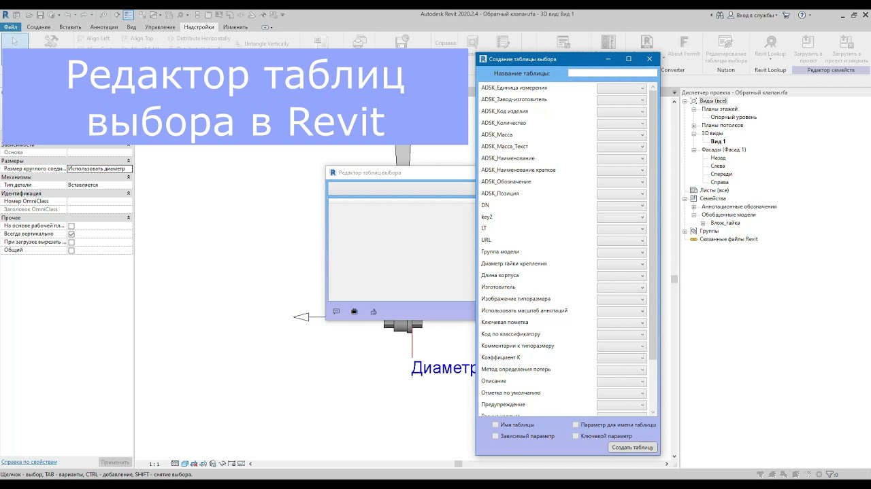Click the Вход в службы user sign-in

pyautogui.click(x=753, y=14)
